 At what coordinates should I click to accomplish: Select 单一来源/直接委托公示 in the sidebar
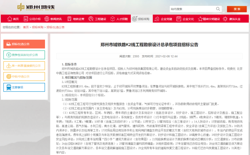pos(24,66)
